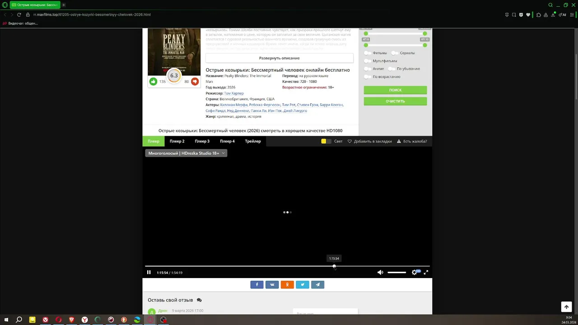Image resolution: width=578 pixels, height=325 pixels.
Task: Open the Видеочат bookmark in bookmarks bar
Action: pos(20,23)
